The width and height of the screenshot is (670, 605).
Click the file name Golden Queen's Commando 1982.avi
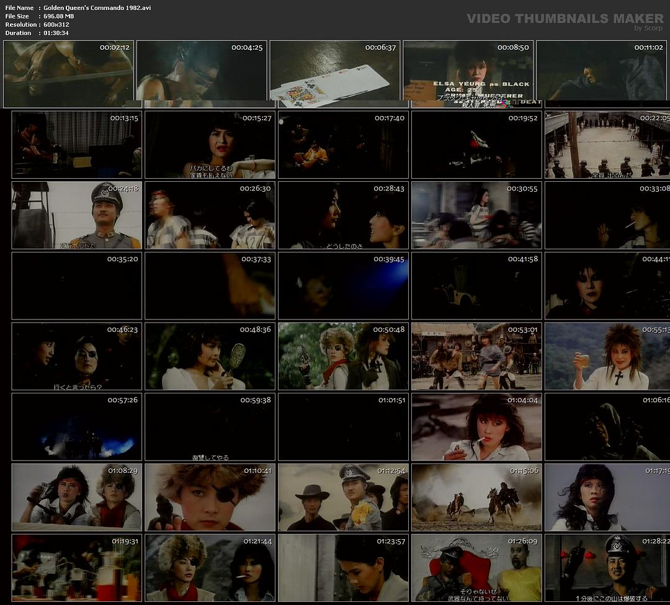[x=97, y=7]
